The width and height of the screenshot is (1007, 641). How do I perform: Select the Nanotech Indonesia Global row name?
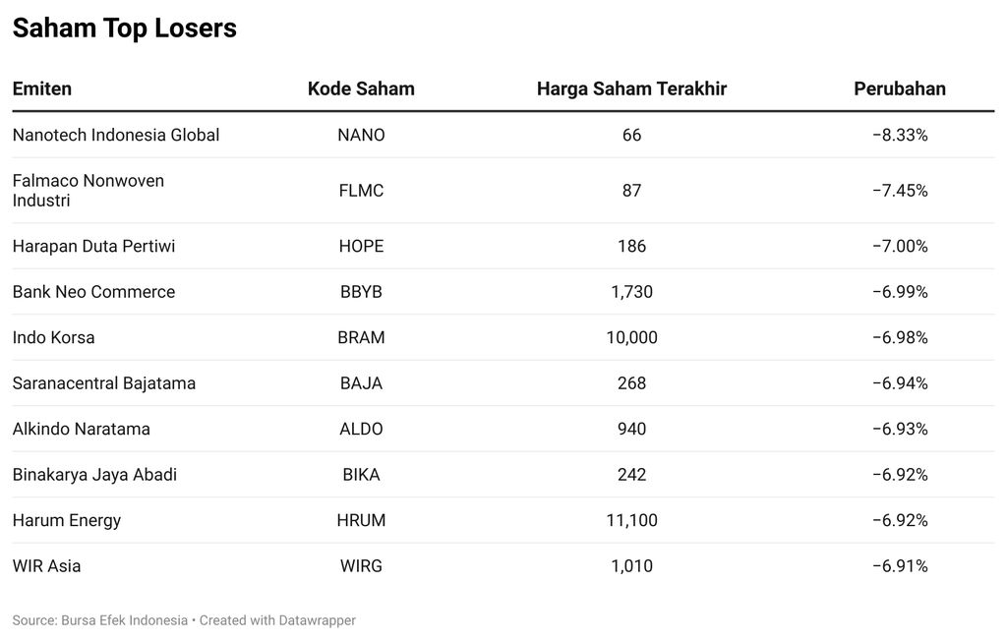116,135
